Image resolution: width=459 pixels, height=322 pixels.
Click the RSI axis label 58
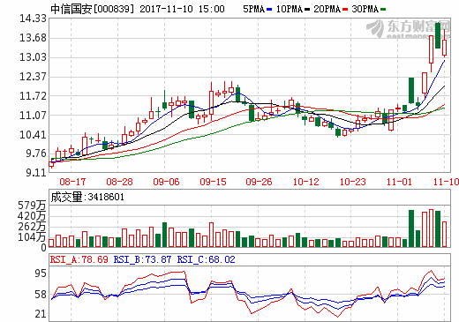41,295
